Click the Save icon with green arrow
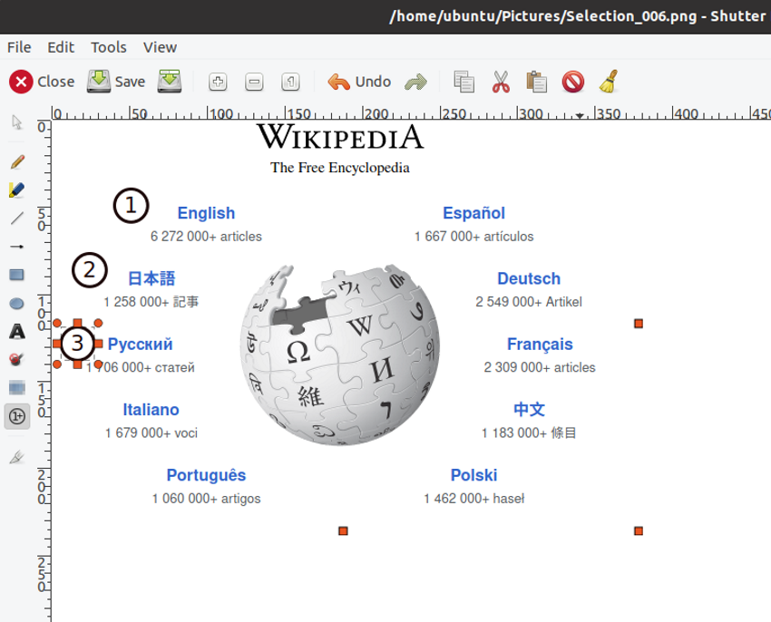 tap(99, 81)
